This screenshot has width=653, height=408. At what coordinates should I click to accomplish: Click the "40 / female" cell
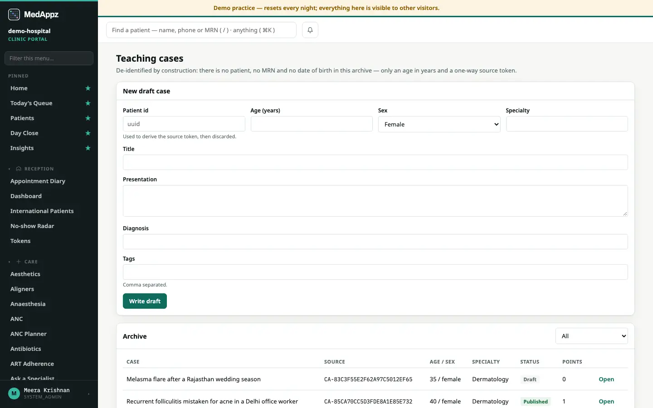tap(445, 402)
